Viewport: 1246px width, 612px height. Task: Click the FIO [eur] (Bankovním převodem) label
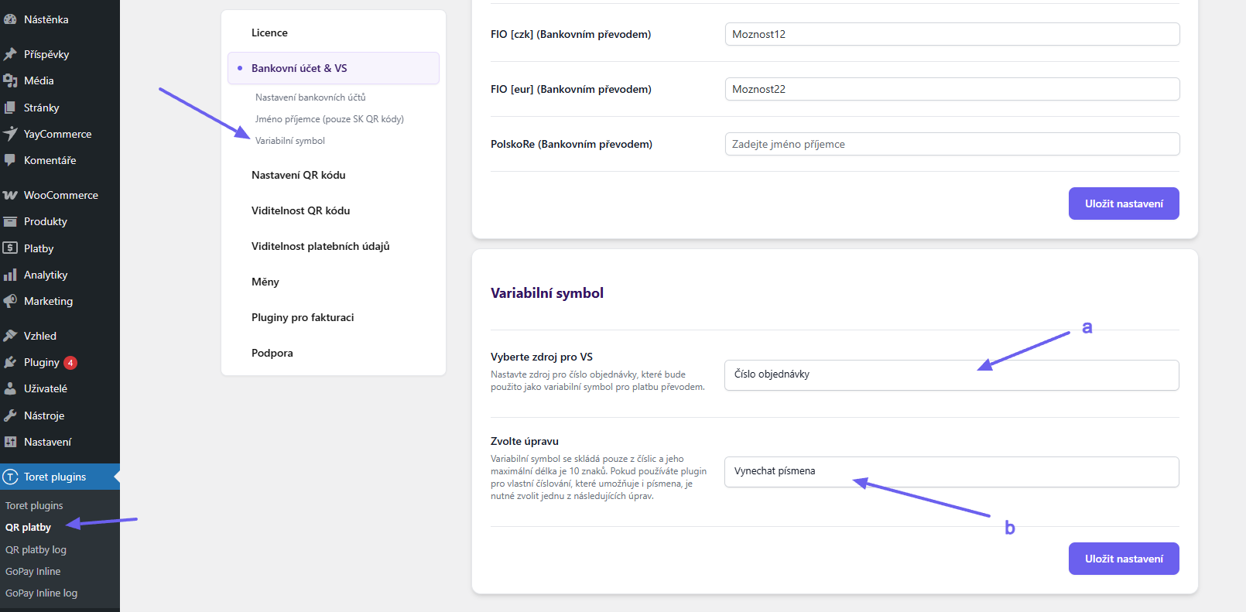pos(571,89)
